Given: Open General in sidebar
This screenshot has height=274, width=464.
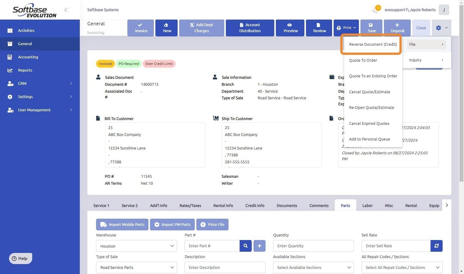Looking at the screenshot, I should click(40, 44).
